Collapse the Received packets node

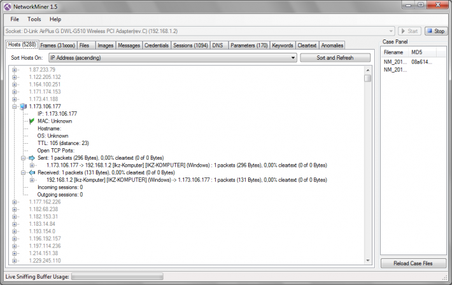[23, 172]
